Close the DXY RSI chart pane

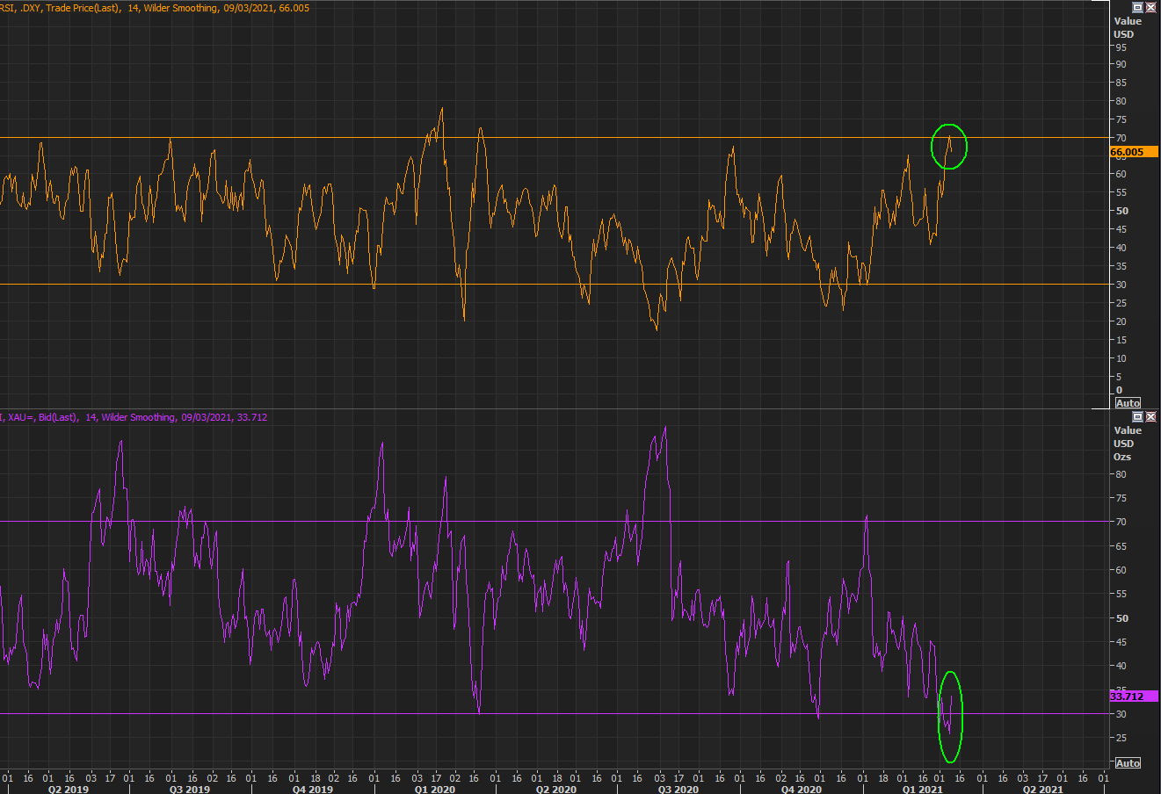1150,7
